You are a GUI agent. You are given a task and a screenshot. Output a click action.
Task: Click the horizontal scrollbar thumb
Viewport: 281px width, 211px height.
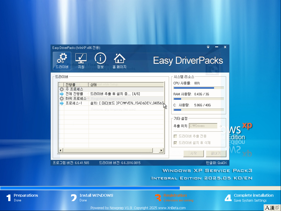coord(108,150)
